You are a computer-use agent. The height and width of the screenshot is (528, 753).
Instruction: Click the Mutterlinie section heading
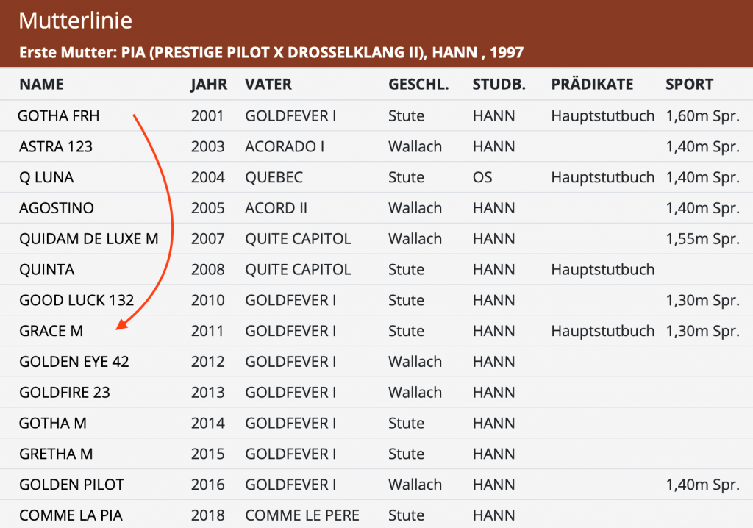76,21
